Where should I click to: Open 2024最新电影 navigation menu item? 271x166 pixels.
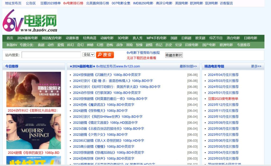[x=28, y=38]
